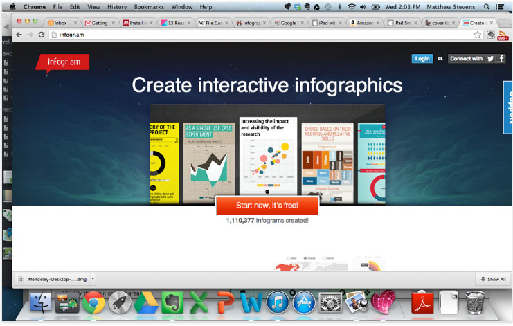
Task: Open the Trash in the Dock
Action: (x=475, y=302)
